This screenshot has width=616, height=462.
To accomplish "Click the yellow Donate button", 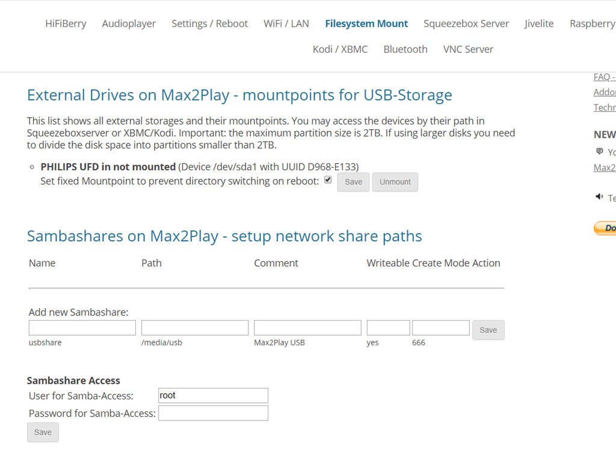I will click(x=605, y=228).
